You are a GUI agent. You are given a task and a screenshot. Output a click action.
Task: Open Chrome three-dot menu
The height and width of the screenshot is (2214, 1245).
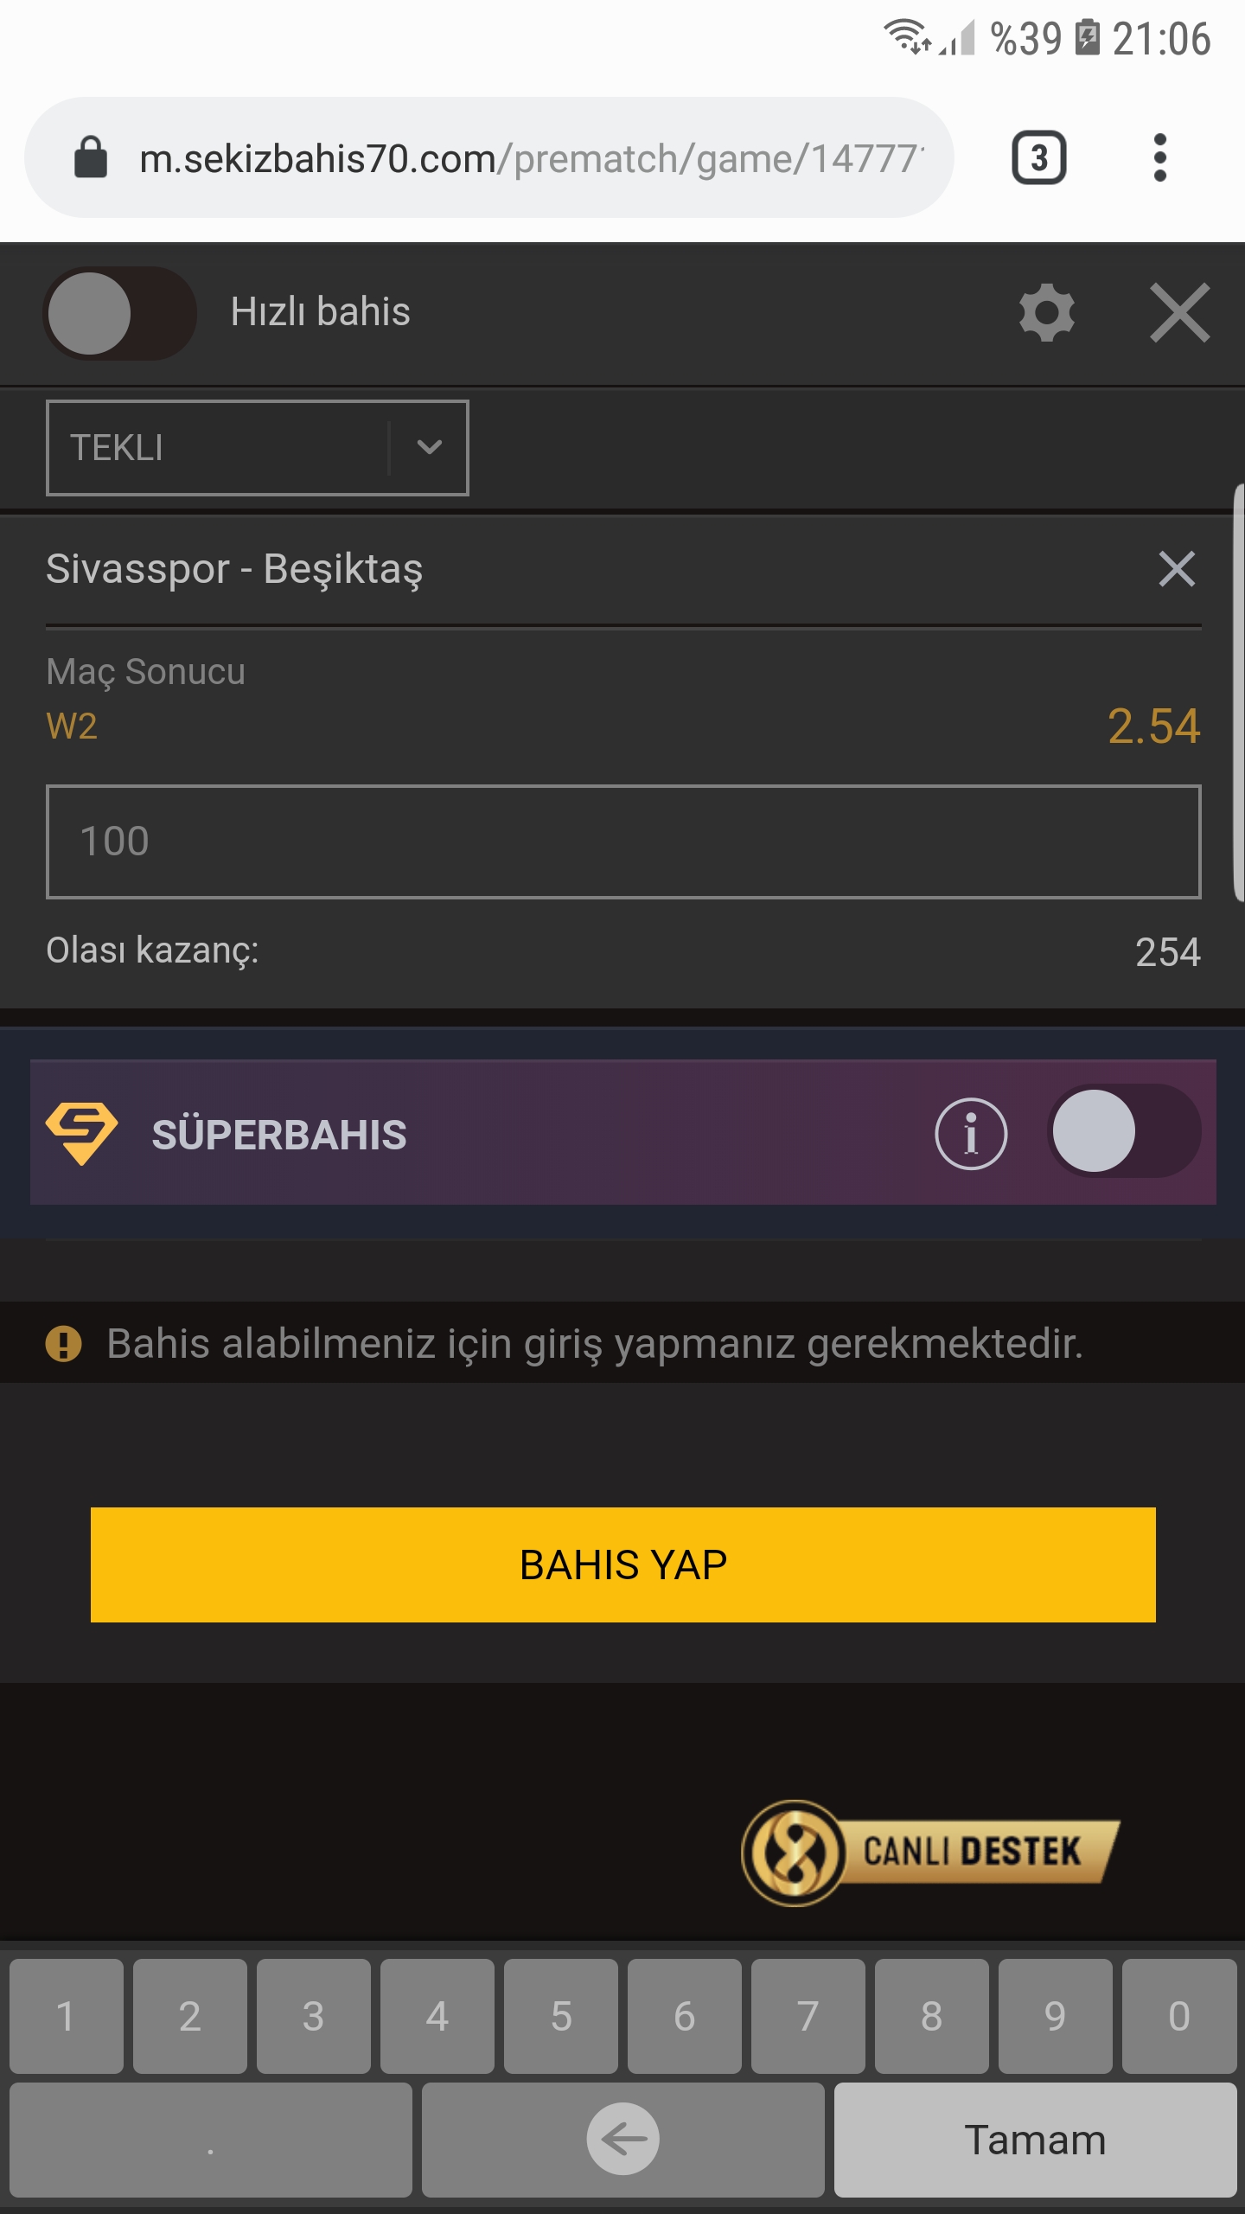click(x=1160, y=157)
